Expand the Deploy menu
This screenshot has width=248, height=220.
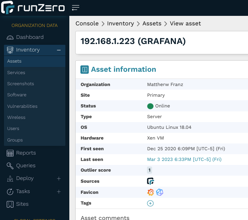click(59, 178)
